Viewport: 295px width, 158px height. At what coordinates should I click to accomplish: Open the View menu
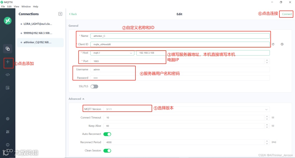point(16,6)
